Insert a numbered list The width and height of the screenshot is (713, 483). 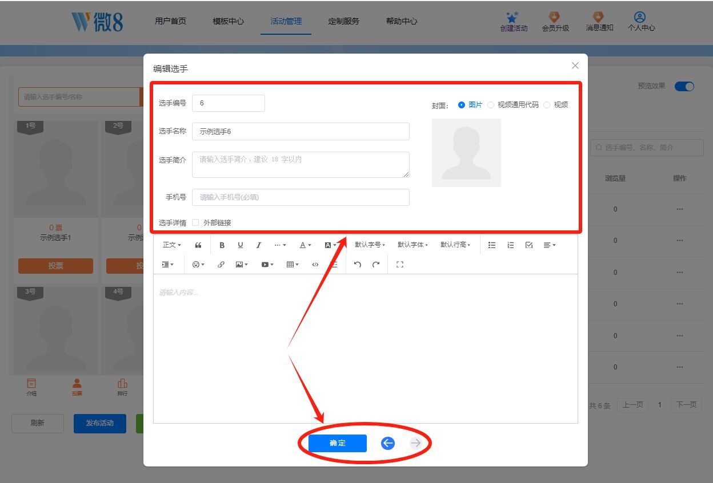[510, 245]
